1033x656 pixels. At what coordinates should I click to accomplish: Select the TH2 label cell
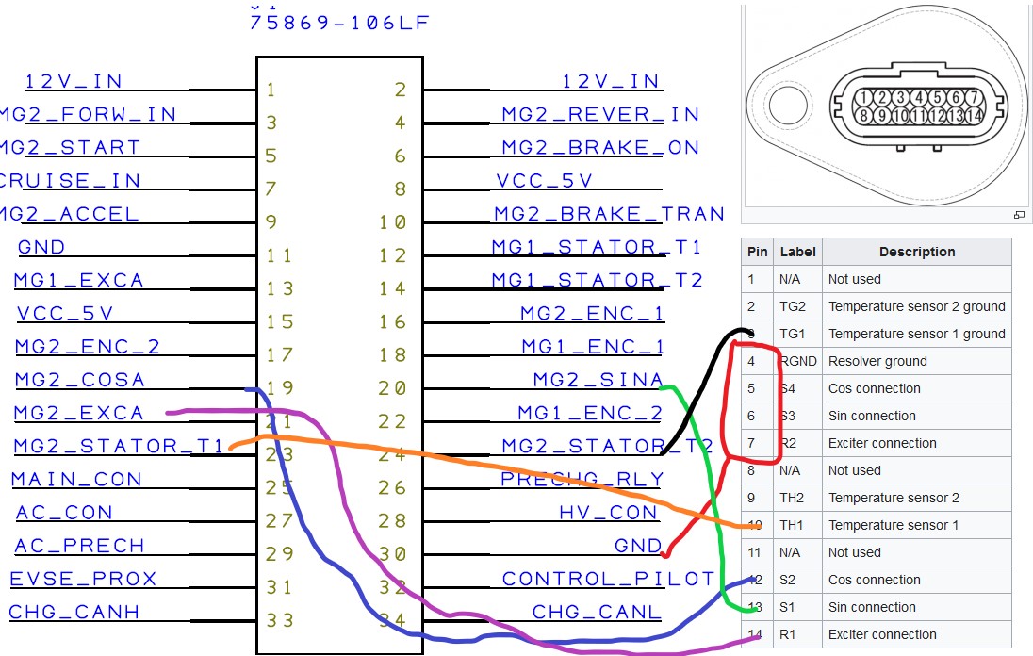(797, 498)
